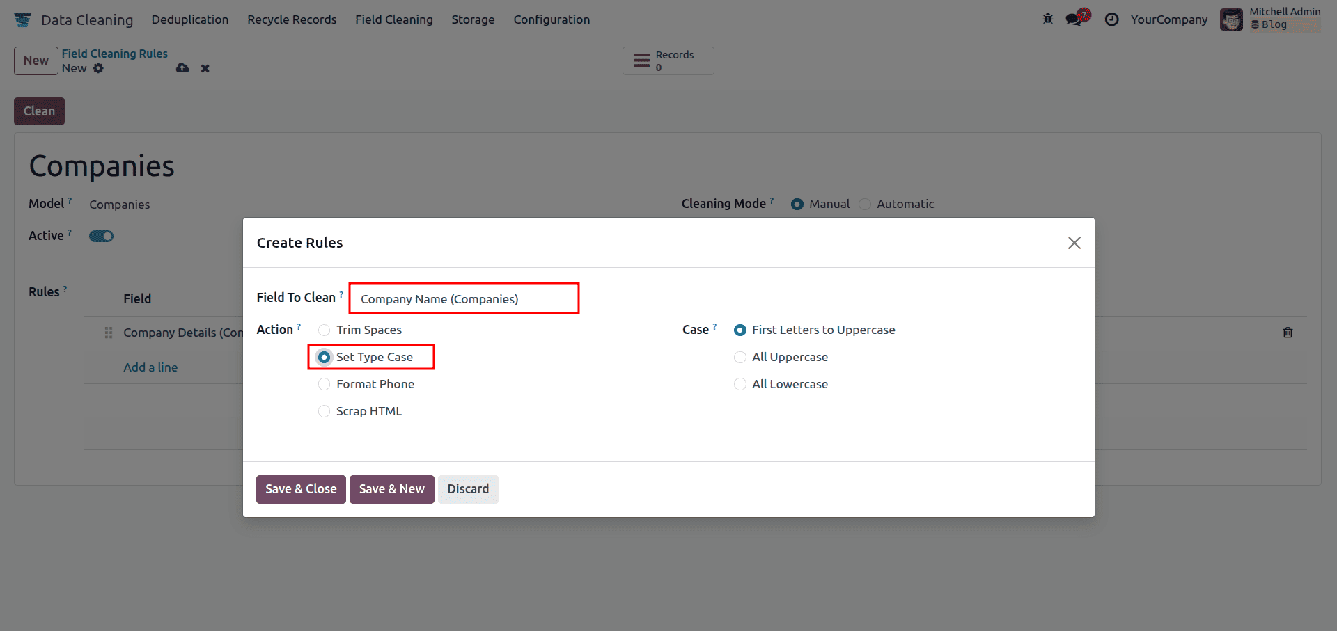Screen dimensions: 1337x631
Task: Select the Trim Spaces action
Action: click(325, 330)
